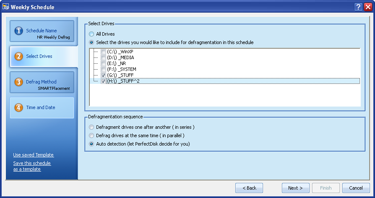Open help with the question mark button
The image size is (375, 198).
point(358,7)
